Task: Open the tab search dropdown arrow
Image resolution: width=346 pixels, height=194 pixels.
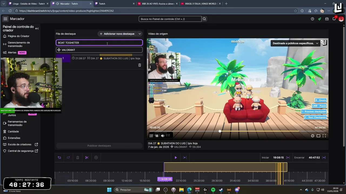Action: point(3,4)
